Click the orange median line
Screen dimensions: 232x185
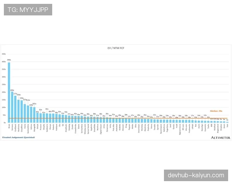point(116,118)
